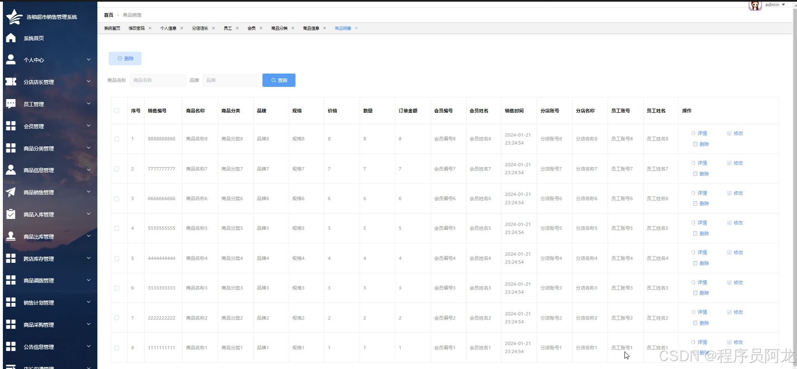The image size is (797, 369).
Task: Click the 商品分类管理 grid icon
Action: [11, 148]
